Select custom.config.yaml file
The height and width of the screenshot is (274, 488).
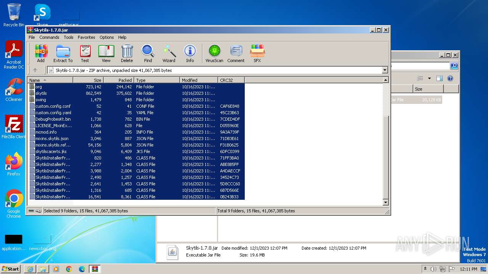click(136, 113)
